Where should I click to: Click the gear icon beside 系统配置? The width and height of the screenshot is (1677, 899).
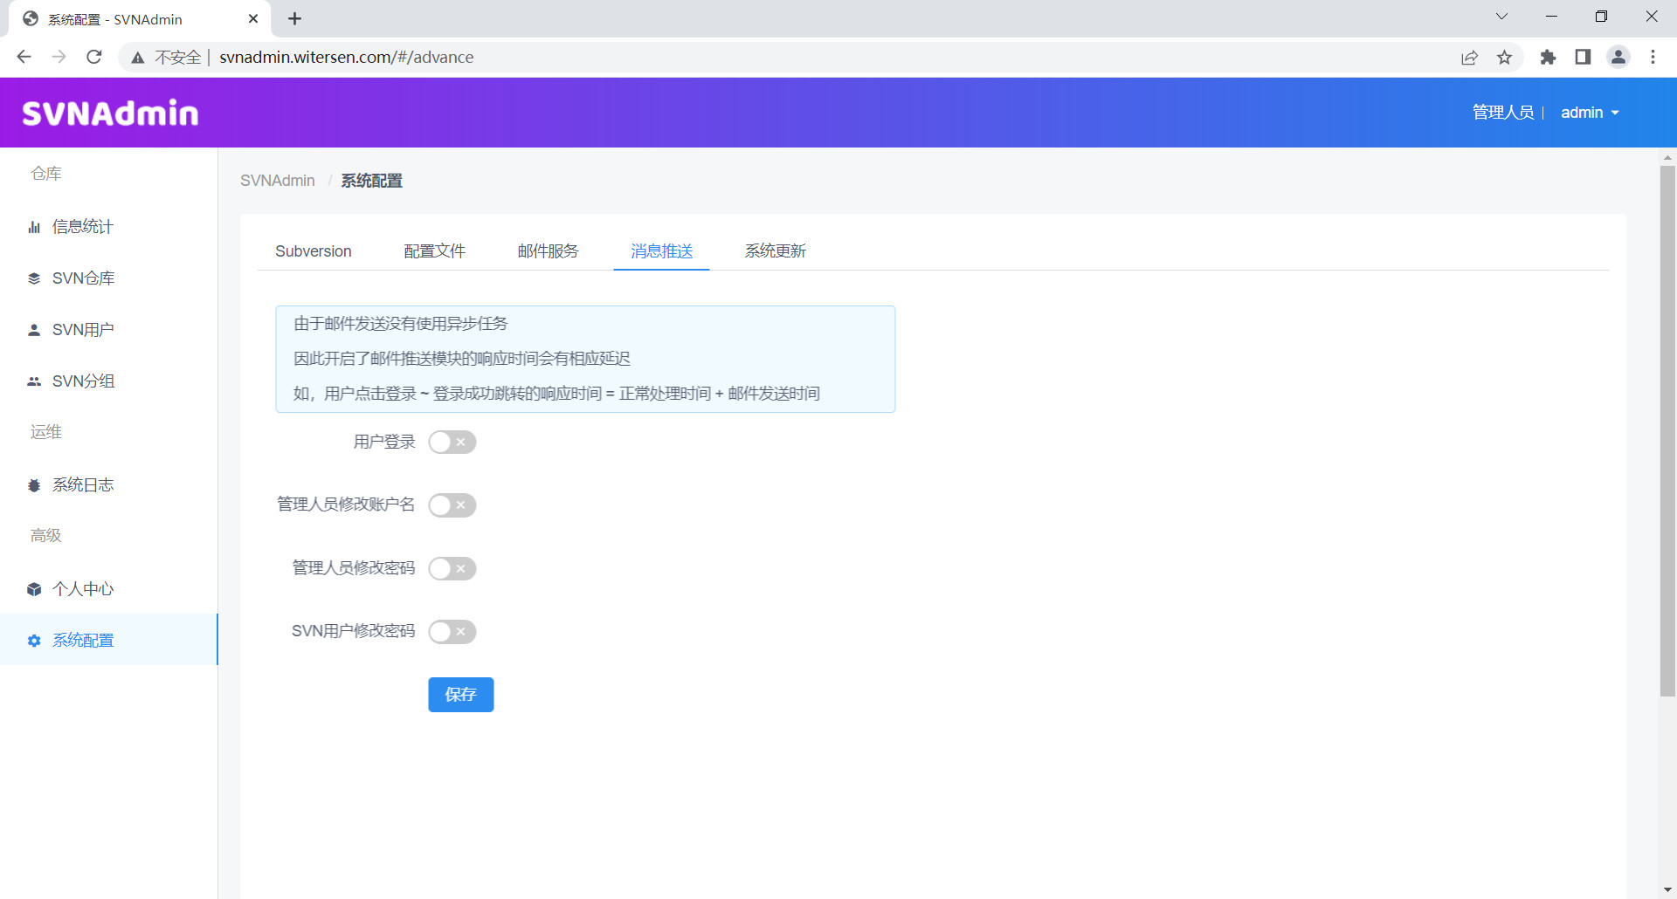(x=34, y=641)
